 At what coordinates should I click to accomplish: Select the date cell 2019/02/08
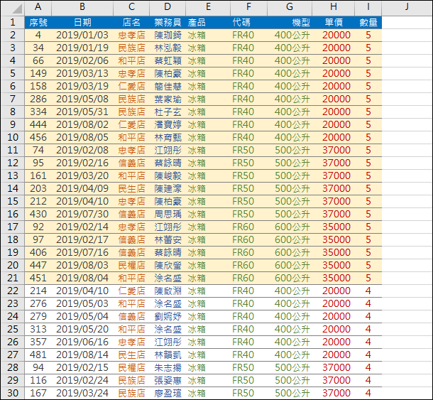(82, 150)
